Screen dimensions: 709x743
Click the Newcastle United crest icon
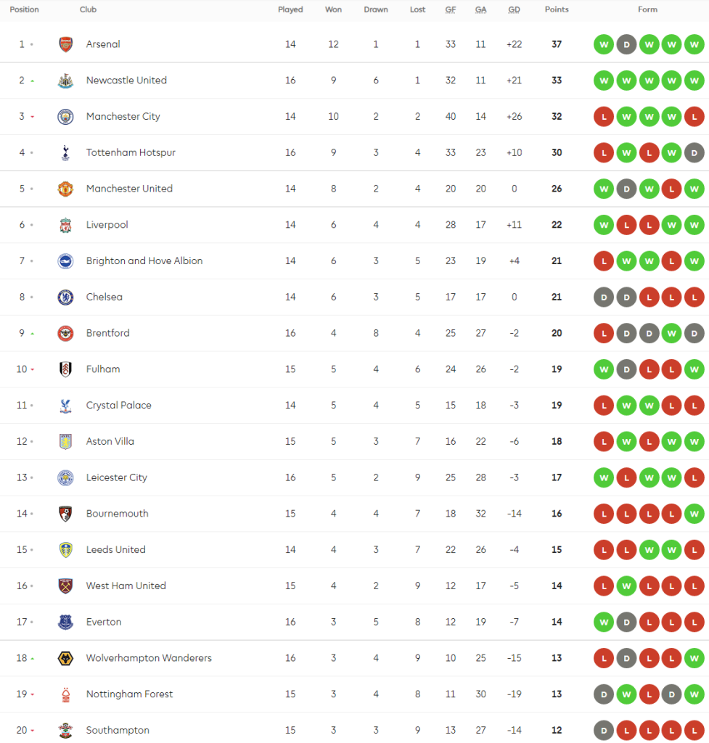(66, 81)
